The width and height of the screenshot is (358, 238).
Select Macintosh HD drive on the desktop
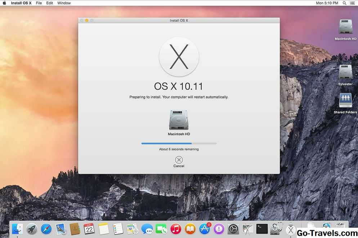click(345, 27)
